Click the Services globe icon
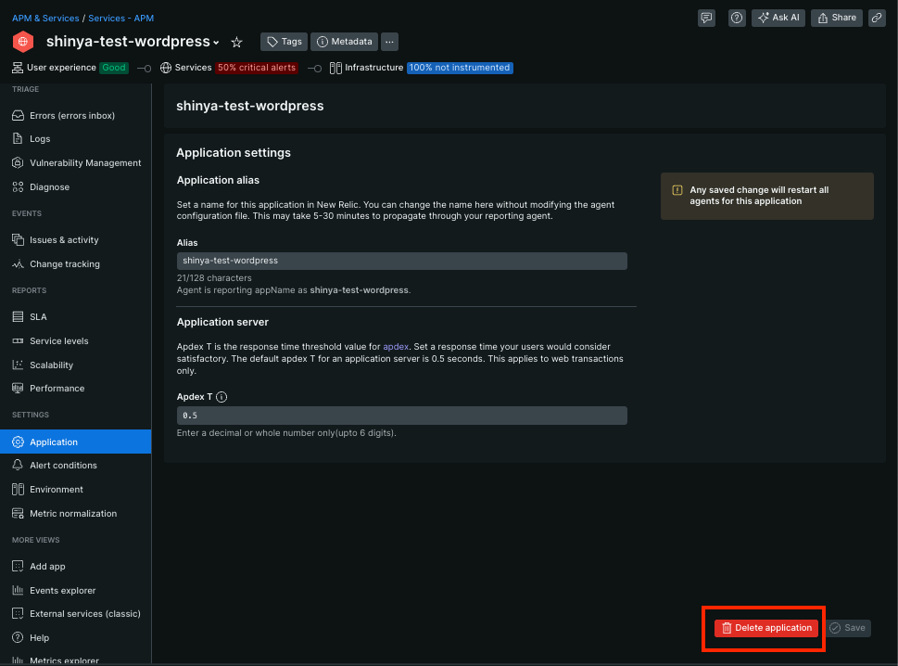This screenshot has height=666, width=898. click(x=166, y=68)
